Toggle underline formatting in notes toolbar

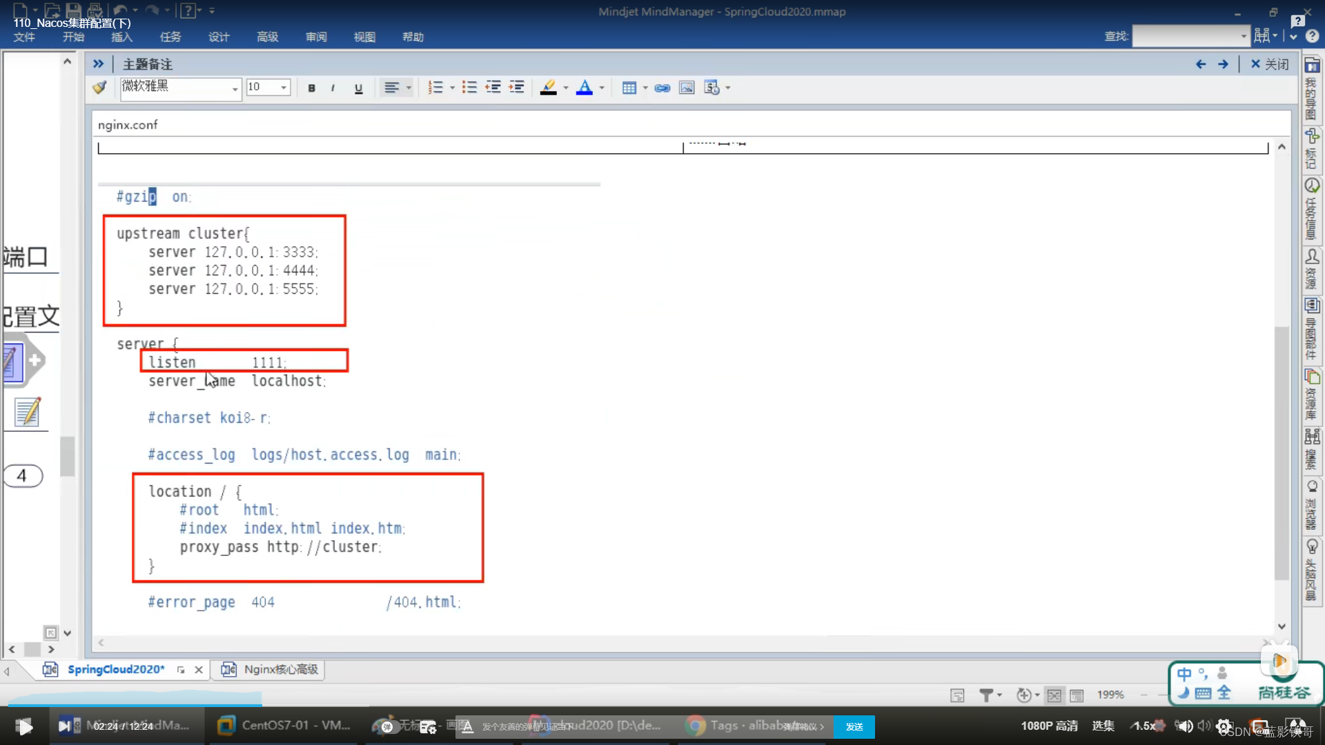358,88
